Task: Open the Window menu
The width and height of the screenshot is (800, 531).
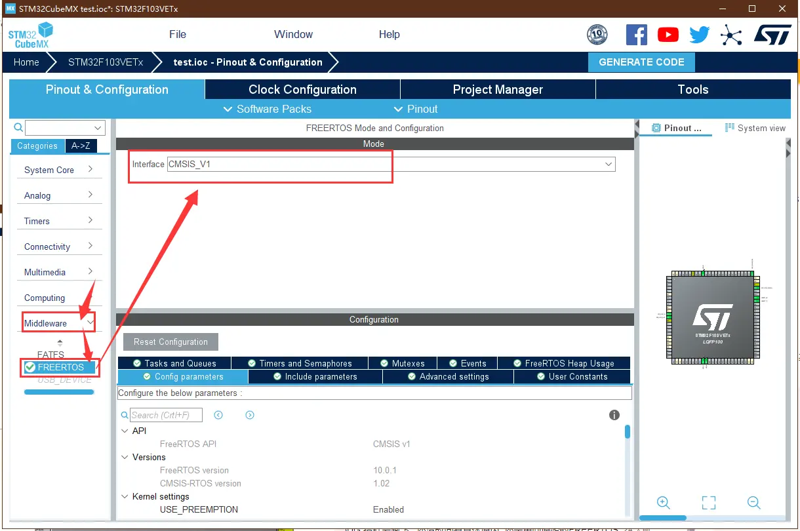Action: click(293, 34)
